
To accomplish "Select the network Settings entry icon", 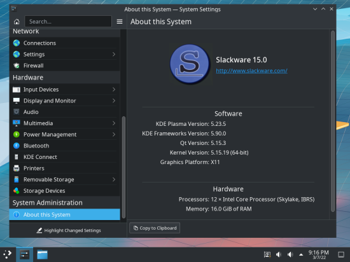I will pyautogui.click(x=17, y=54).
